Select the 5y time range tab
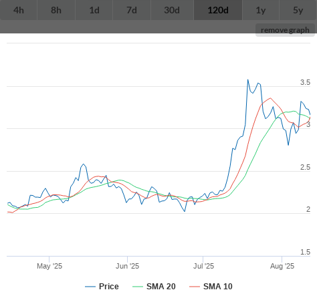The width and height of the screenshot is (317, 304). (298, 10)
